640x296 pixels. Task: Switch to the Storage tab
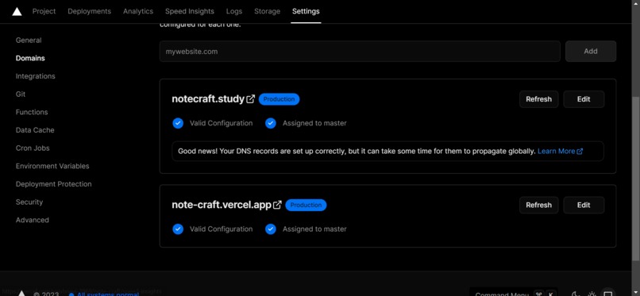[x=267, y=11]
